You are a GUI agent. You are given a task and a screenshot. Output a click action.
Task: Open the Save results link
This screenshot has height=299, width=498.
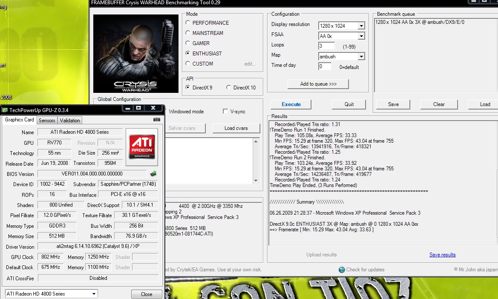pyautogui.click(x=443, y=255)
